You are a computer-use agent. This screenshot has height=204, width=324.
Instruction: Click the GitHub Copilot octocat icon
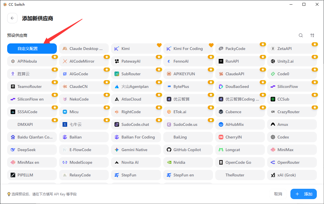tap(169, 150)
